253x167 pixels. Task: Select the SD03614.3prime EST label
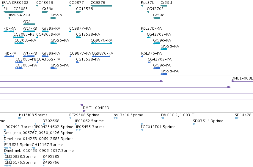208,121
